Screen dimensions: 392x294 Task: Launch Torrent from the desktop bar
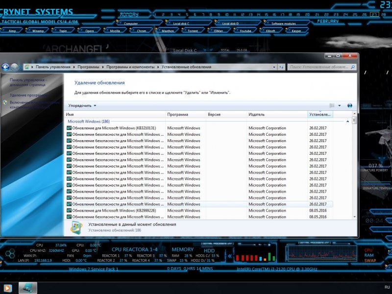[193, 31]
